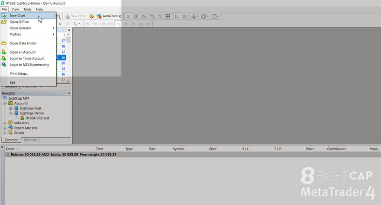Screen dimensions: 381x205
Task: Switch to the Favorites tab
Action: tap(30, 140)
